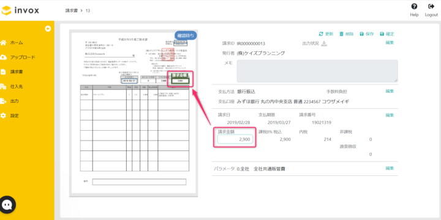Click the upload cloud icon
This screenshot has width=441, height=220.
4,57
